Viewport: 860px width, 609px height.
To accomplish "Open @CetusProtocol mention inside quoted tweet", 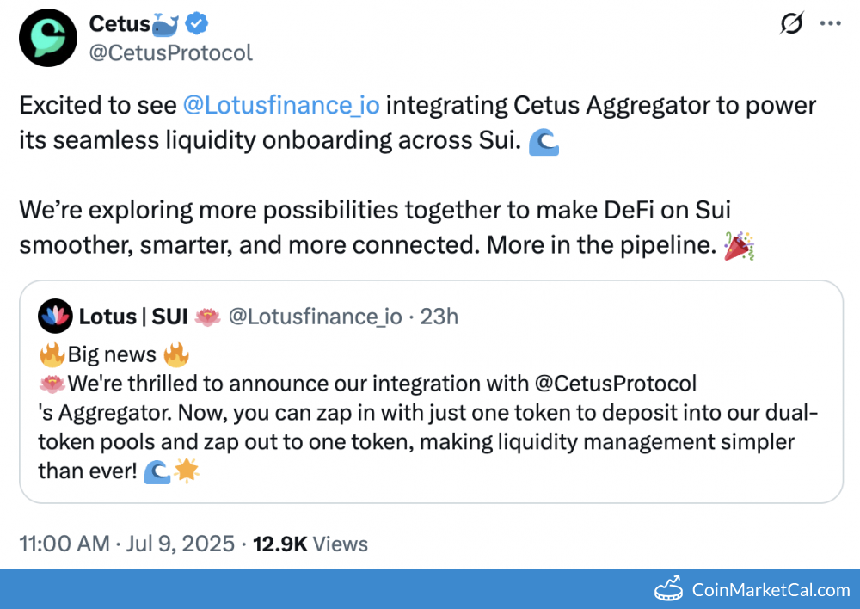I will point(616,384).
